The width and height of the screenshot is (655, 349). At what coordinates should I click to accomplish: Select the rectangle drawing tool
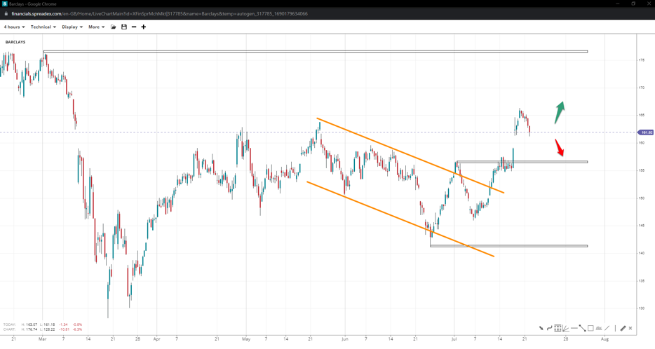coord(590,328)
